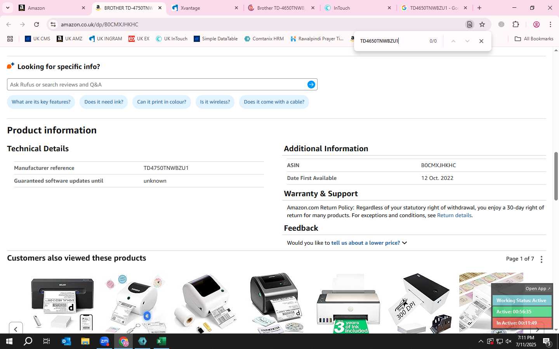Screen dimensions: 559x349
Task: Open Outlook from the taskbar
Action: click(66, 341)
